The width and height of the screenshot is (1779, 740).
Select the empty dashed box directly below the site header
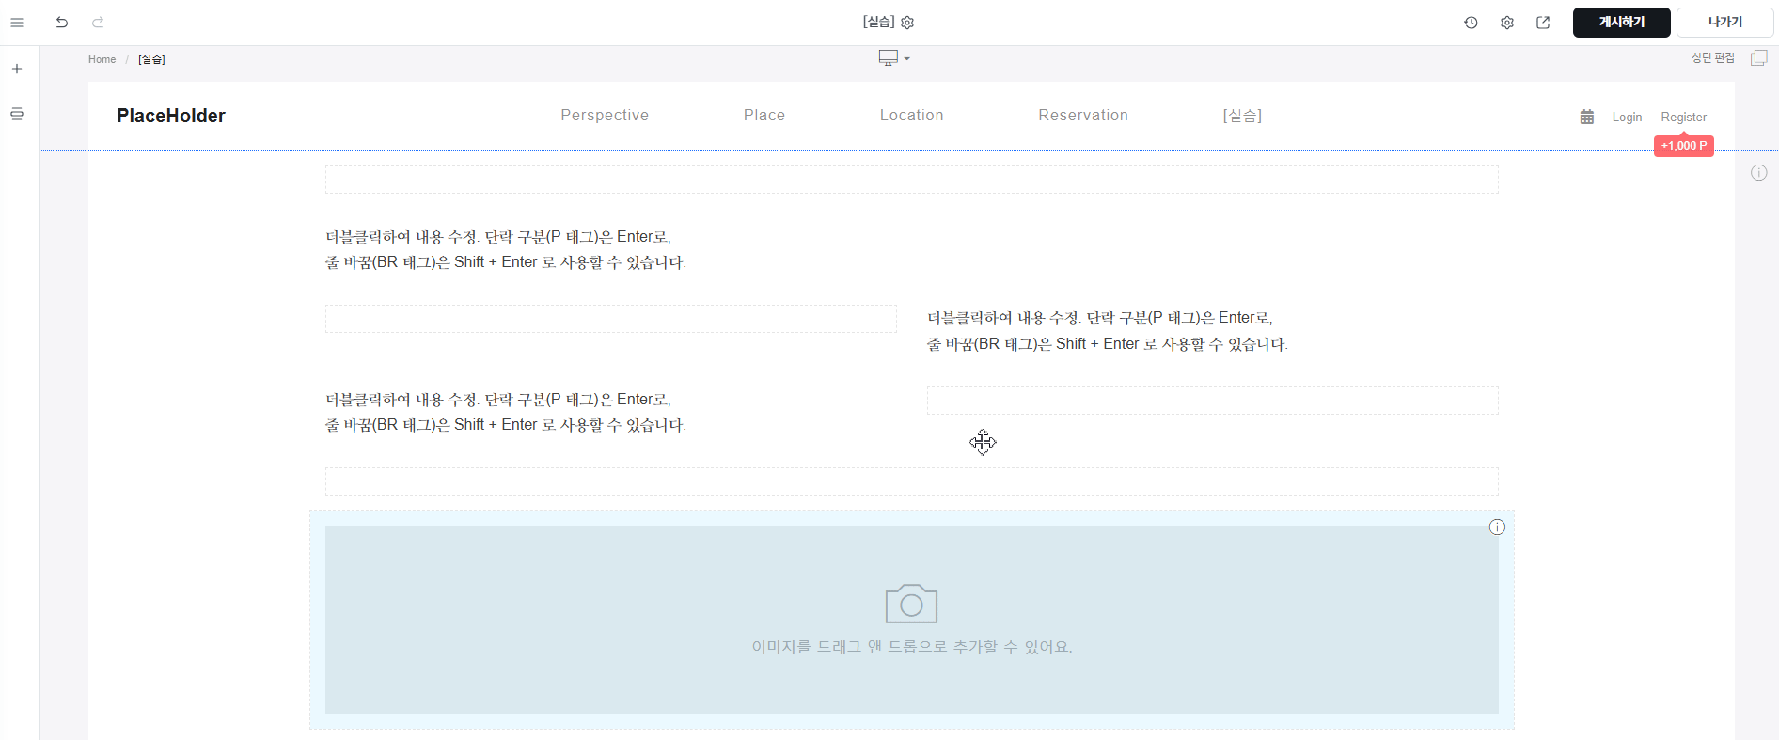coord(912,180)
